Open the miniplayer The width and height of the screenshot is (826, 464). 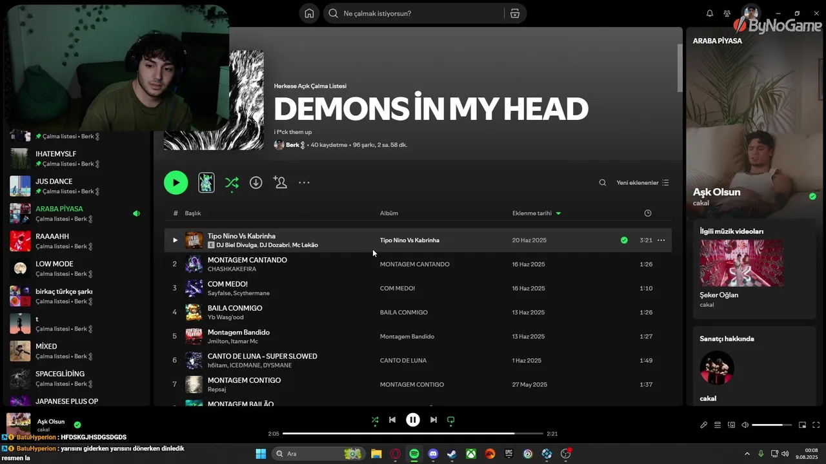point(803,425)
